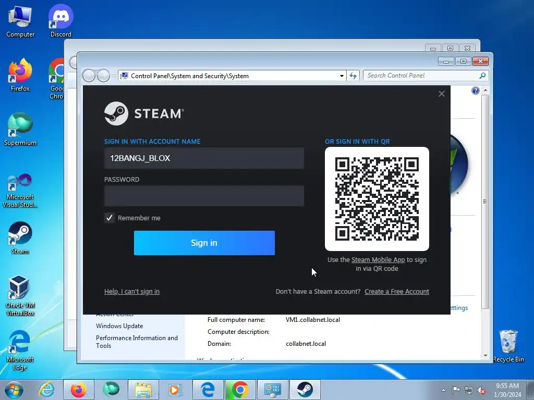This screenshot has width=534, height=400.
Task: Click the blue Sign in button
Action: (204, 243)
